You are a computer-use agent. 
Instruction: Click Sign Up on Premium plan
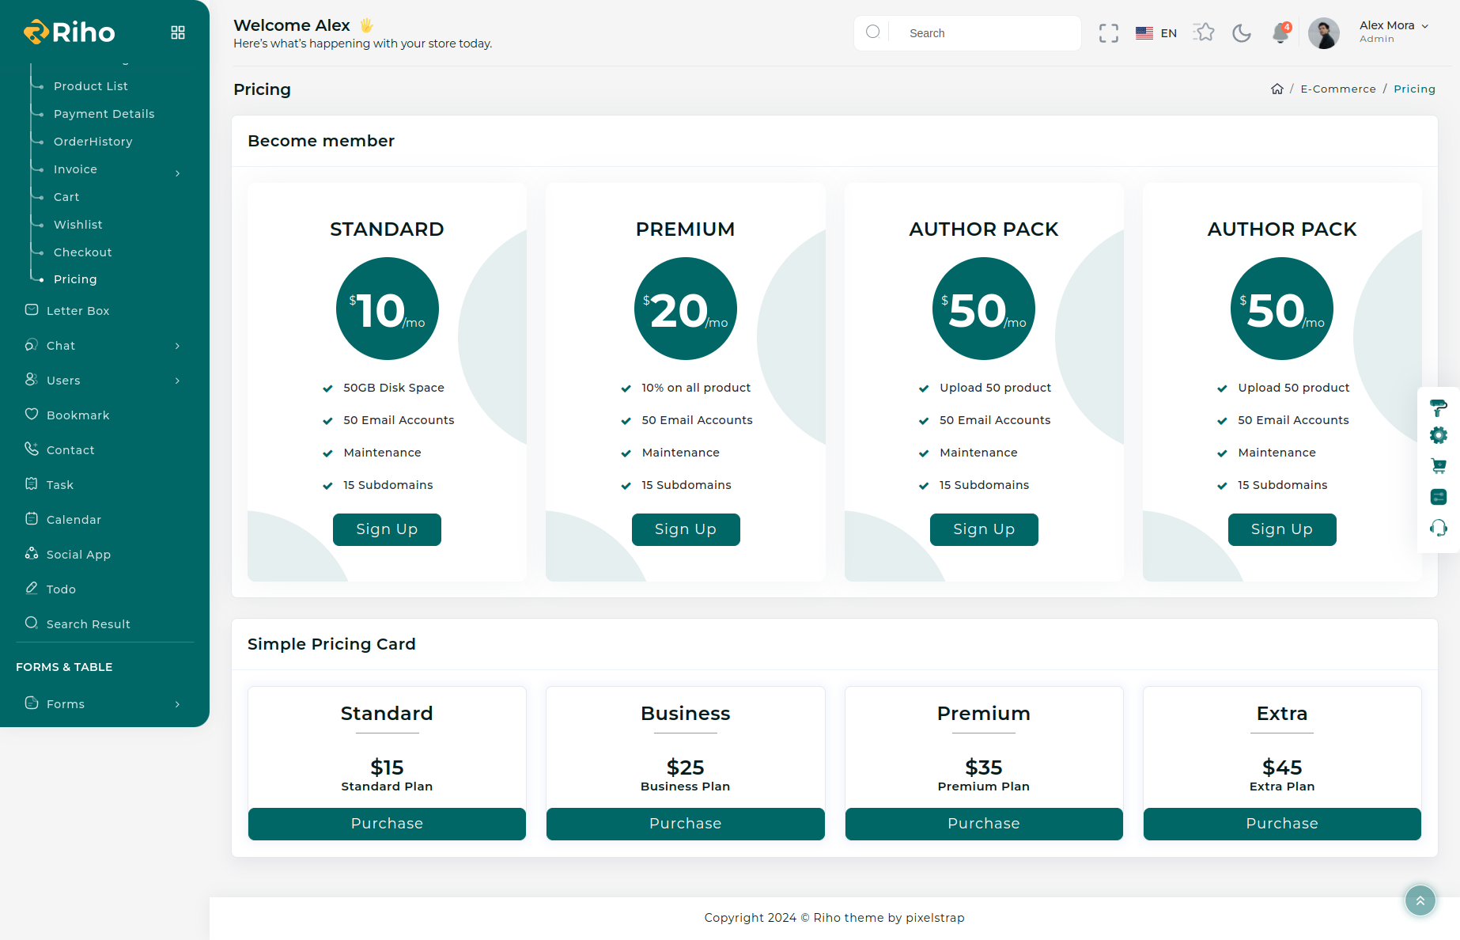point(685,529)
